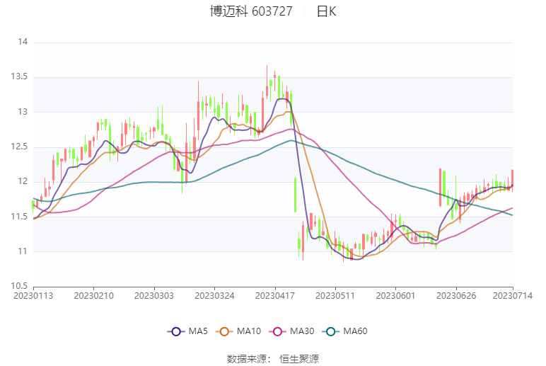Image resolution: width=546 pixels, height=366 pixels.
Task: Click the orange MA10 legend circle
Action: point(226,331)
